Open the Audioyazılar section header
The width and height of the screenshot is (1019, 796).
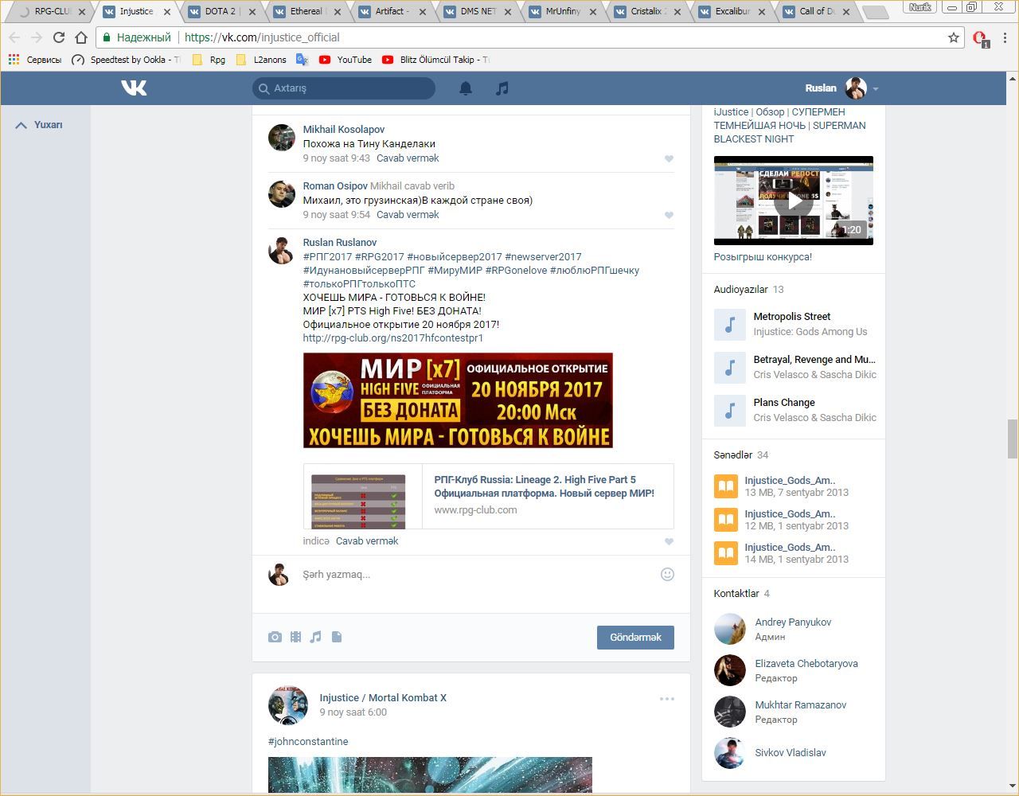click(x=741, y=290)
